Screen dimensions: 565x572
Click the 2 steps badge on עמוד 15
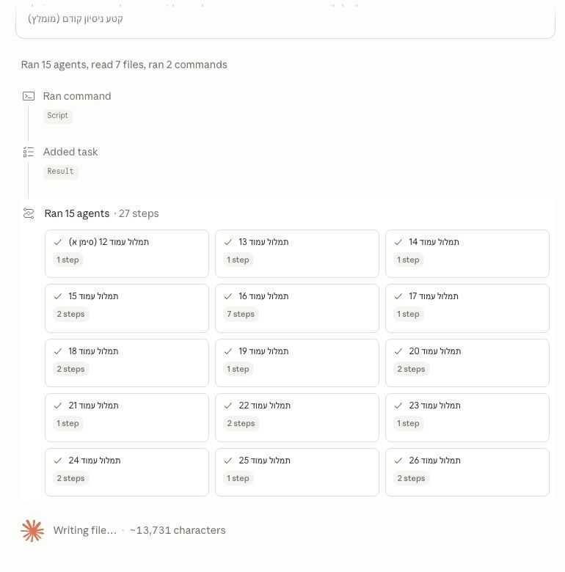pyautogui.click(x=70, y=314)
